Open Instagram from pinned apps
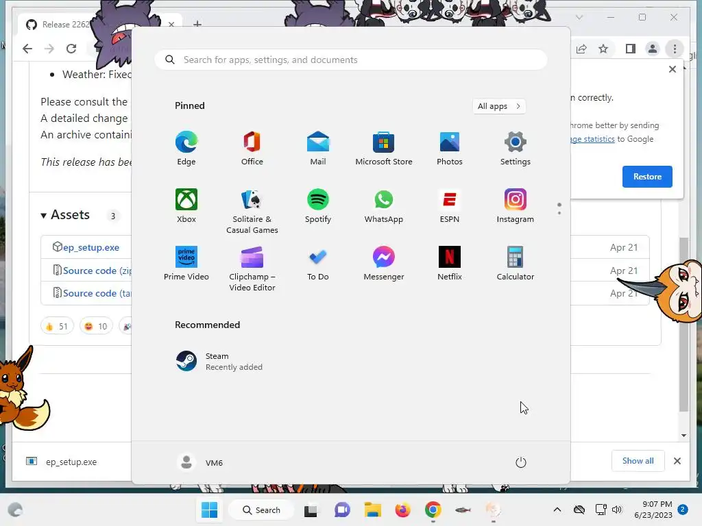This screenshot has width=702, height=526. coord(516,206)
